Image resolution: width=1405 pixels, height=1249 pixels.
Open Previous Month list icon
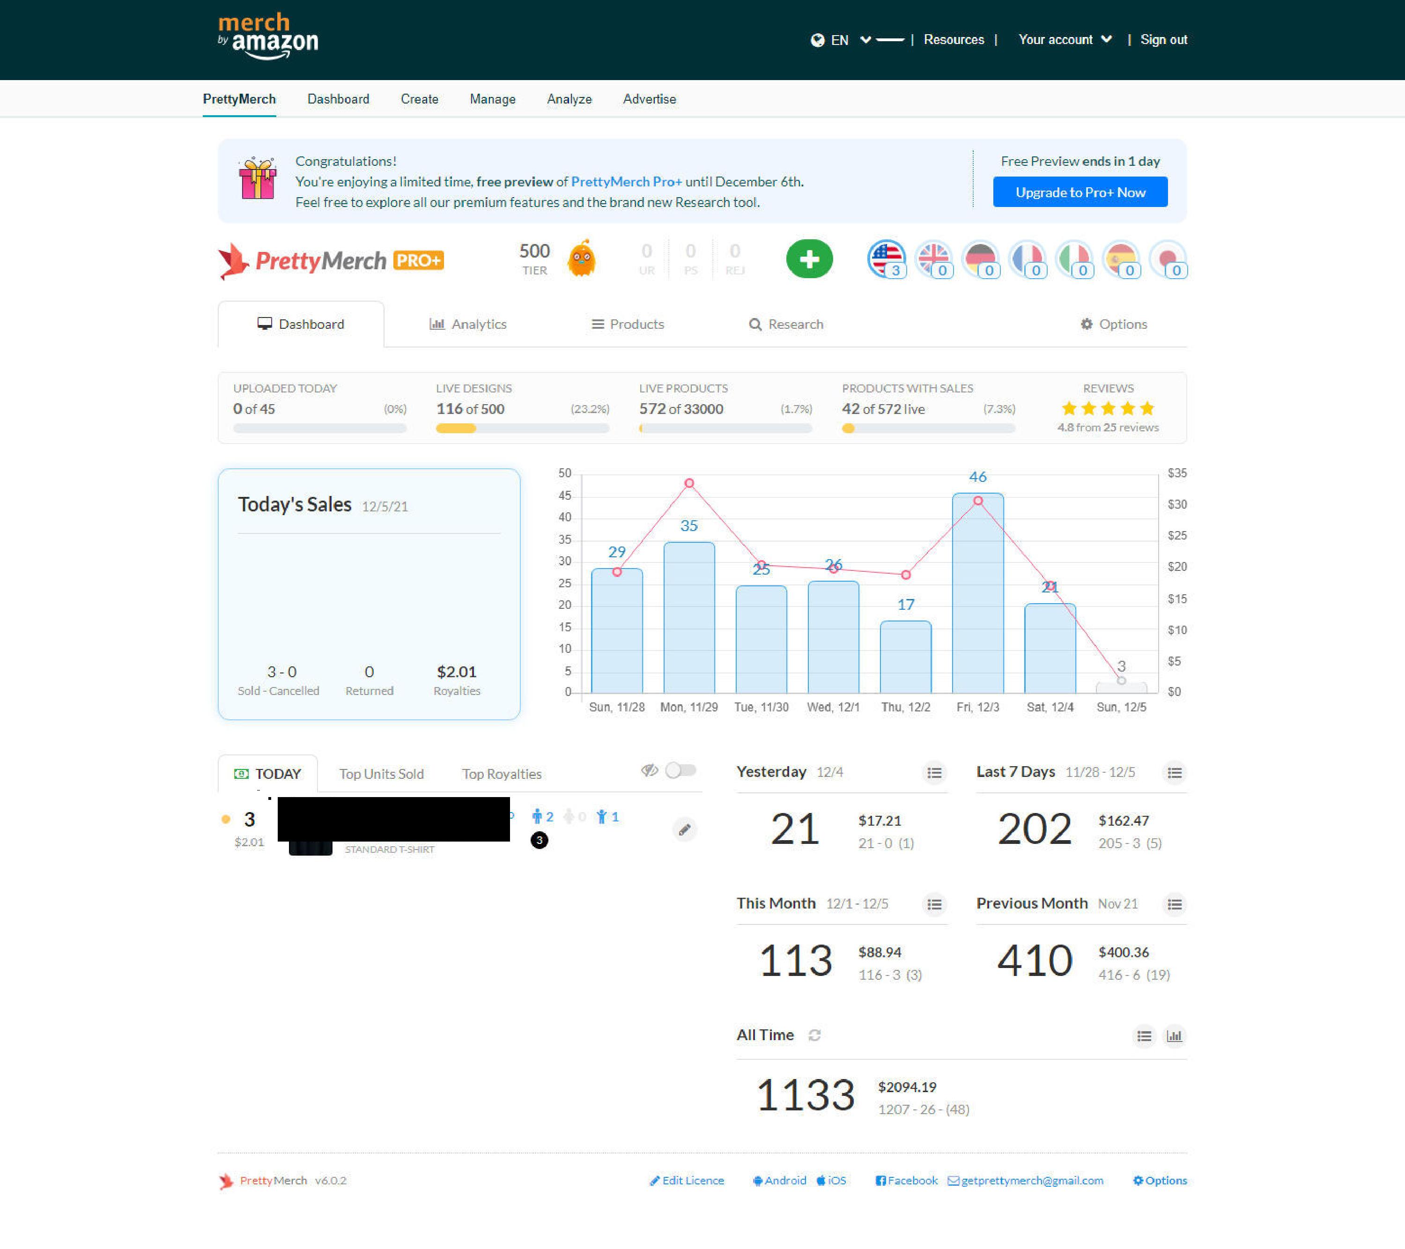point(1174,905)
